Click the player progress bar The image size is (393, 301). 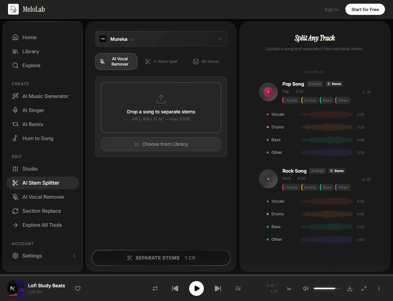click(x=196, y=275)
